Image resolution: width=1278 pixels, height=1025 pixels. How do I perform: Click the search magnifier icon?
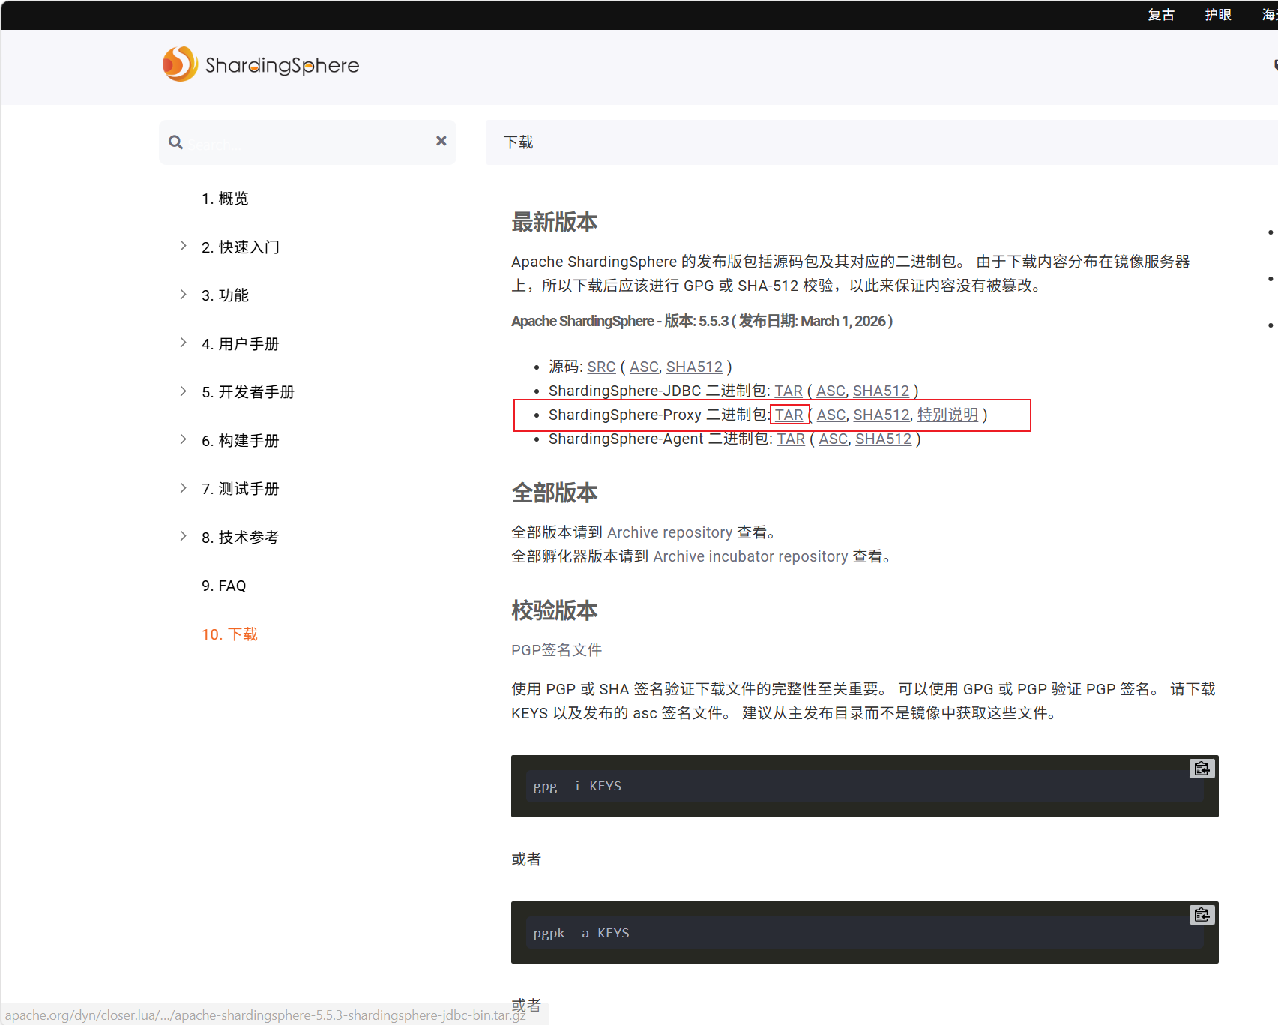[x=176, y=142]
